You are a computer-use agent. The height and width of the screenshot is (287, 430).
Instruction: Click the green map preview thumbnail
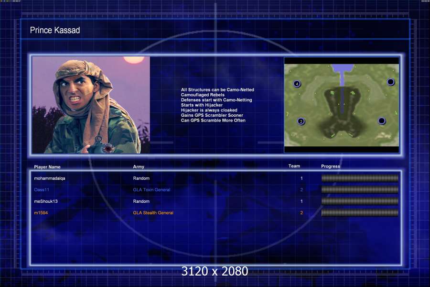342,105
